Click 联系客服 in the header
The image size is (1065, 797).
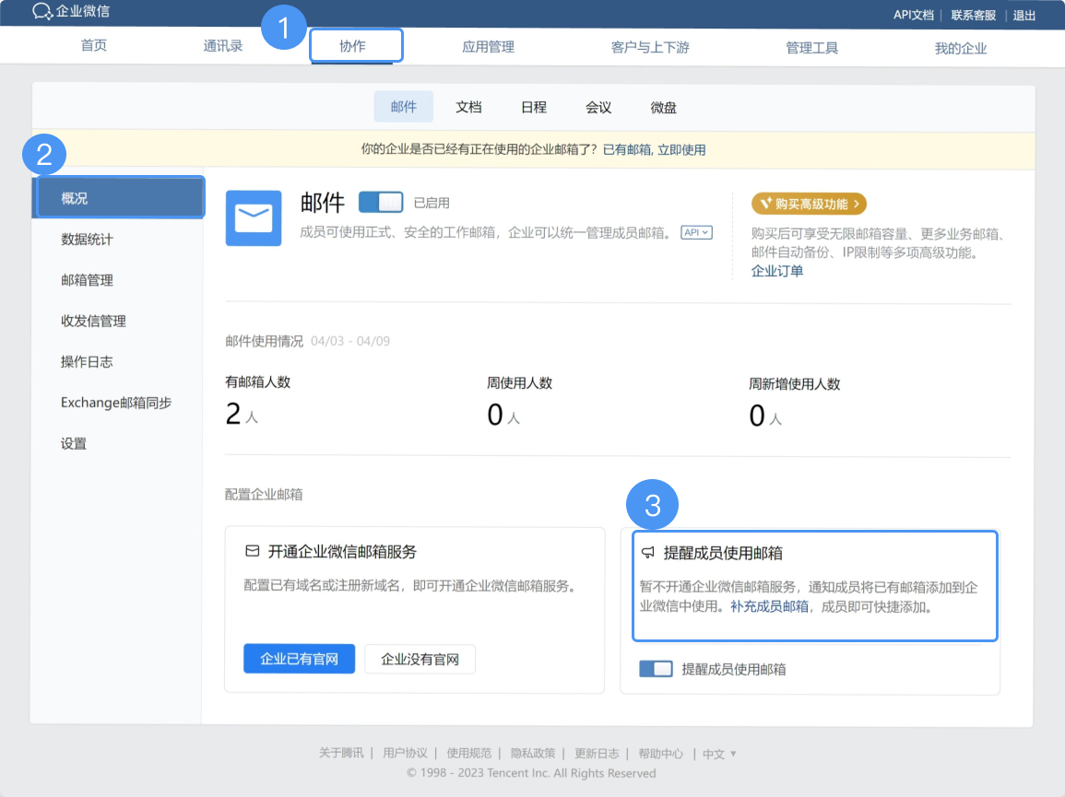(x=974, y=15)
